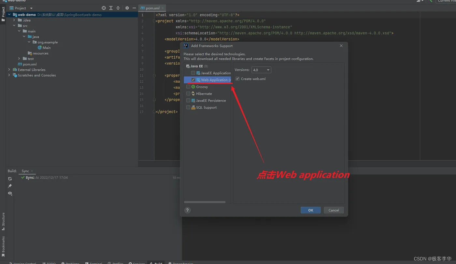The width and height of the screenshot is (456, 264).
Task: Click the resources folder icon
Action: coord(30,53)
